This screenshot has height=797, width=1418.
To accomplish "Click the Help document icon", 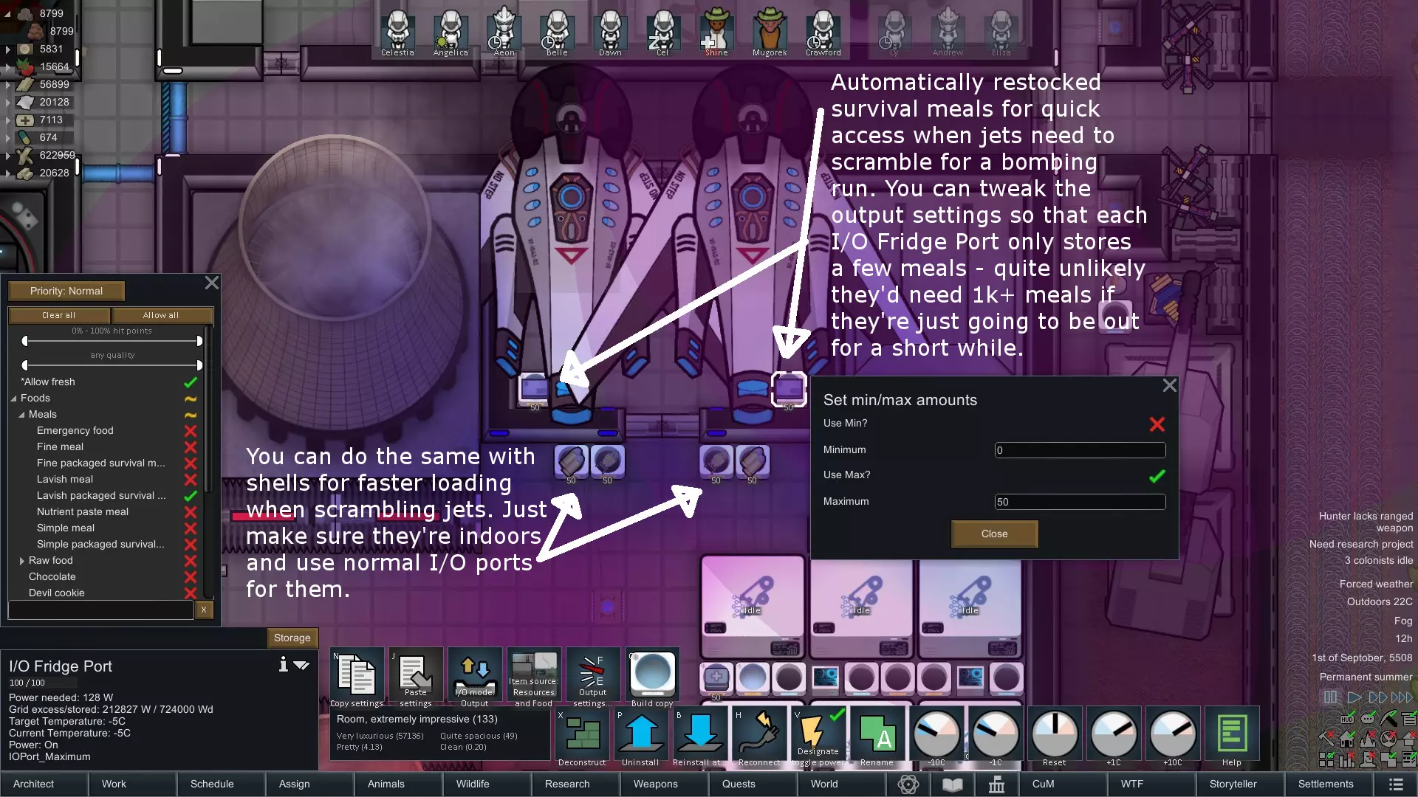I will 1231,734.
